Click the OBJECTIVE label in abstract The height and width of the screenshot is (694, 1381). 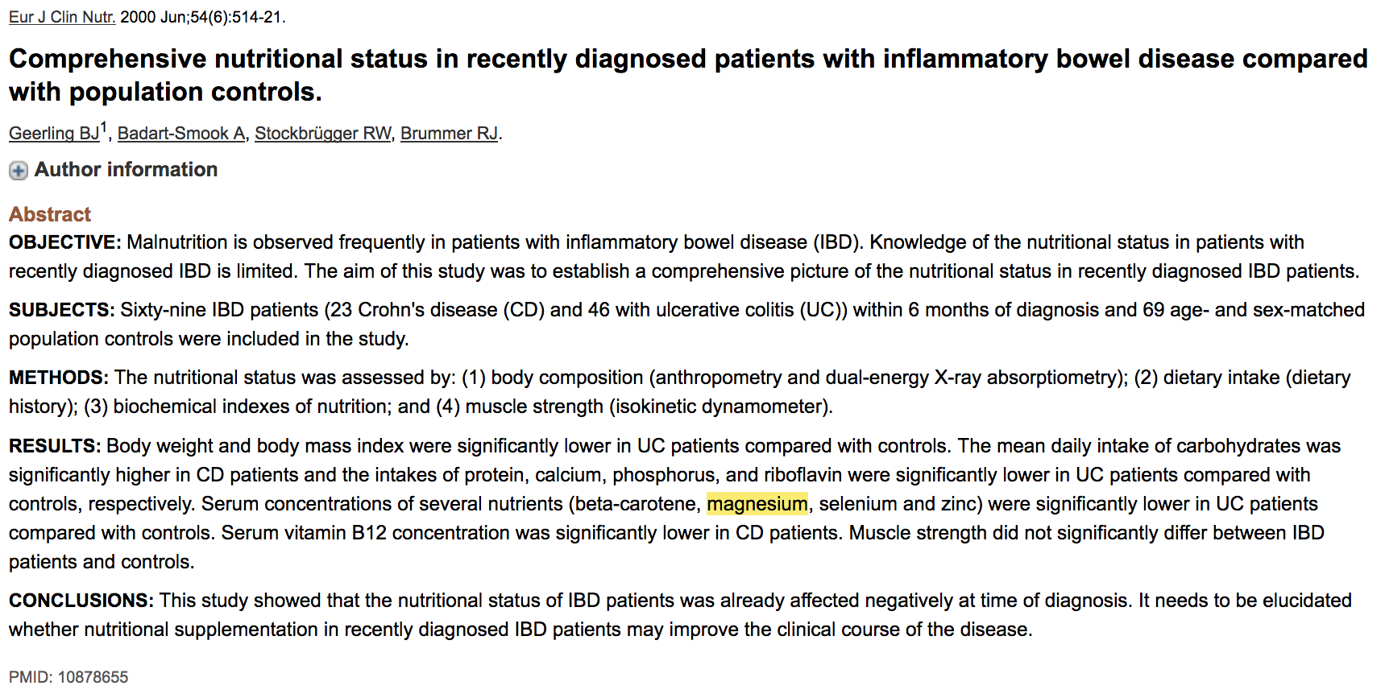[64, 242]
